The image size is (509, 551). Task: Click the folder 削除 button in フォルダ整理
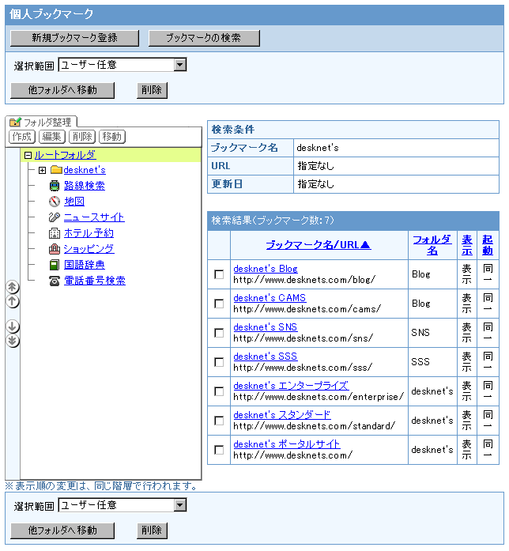click(x=82, y=136)
